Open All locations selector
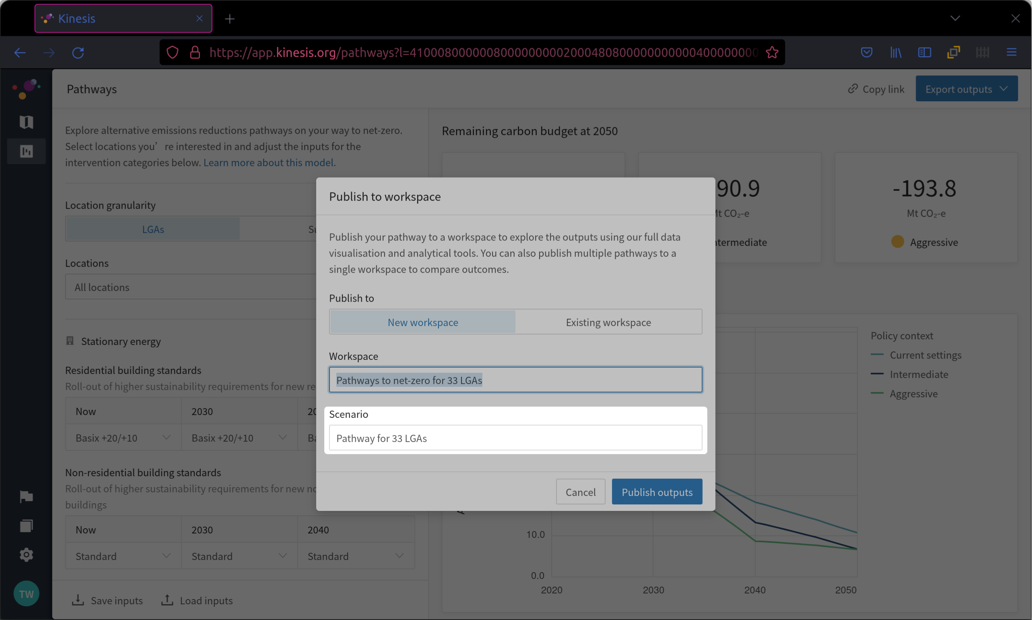Screen dimensions: 1032x620 click(191, 287)
